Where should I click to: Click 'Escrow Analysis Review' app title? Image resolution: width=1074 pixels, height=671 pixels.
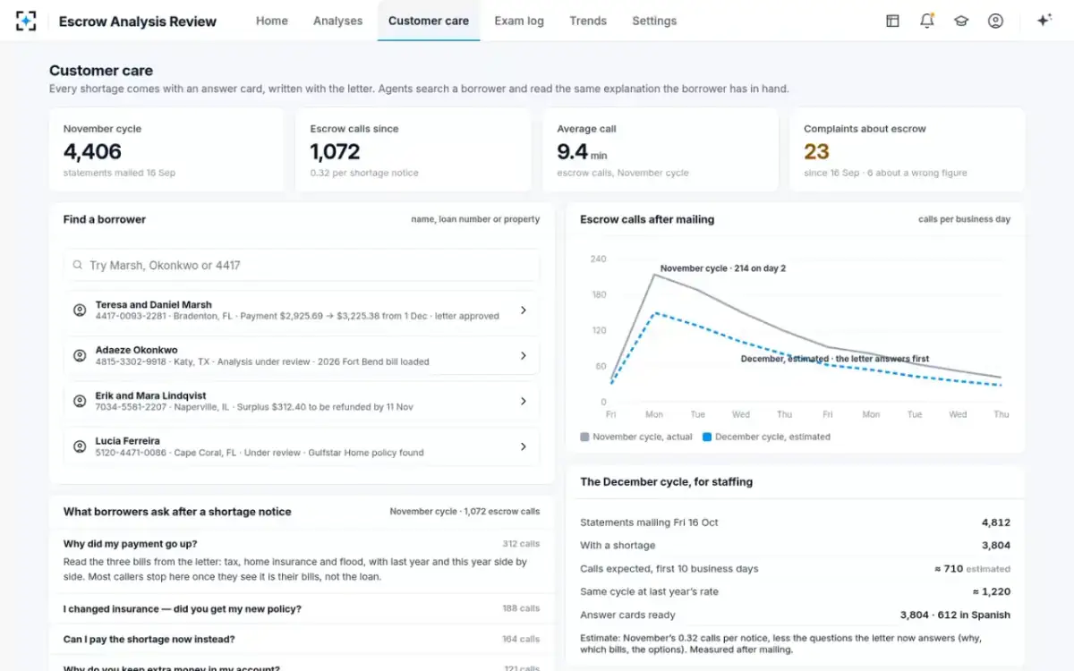[138, 21]
